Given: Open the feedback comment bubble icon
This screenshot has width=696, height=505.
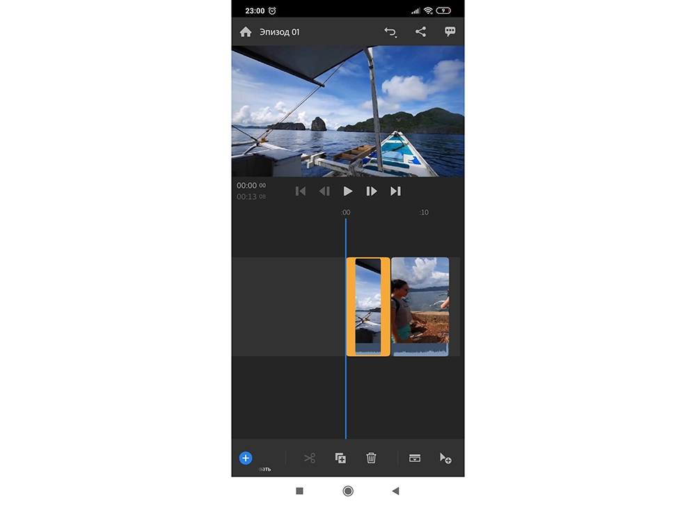Looking at the screenshot, I should [x=450, y=31].
